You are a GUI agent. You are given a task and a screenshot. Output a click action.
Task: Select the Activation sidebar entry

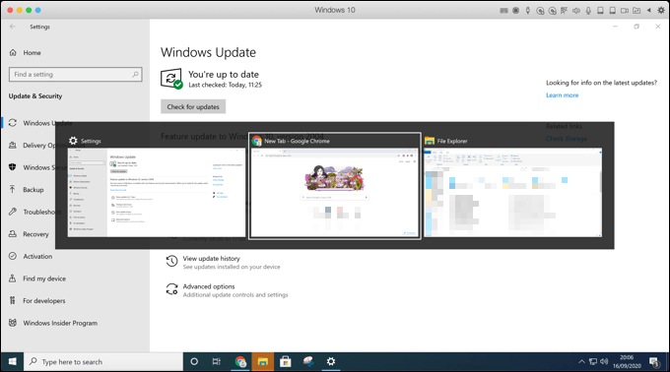click(x=37, y=256)
